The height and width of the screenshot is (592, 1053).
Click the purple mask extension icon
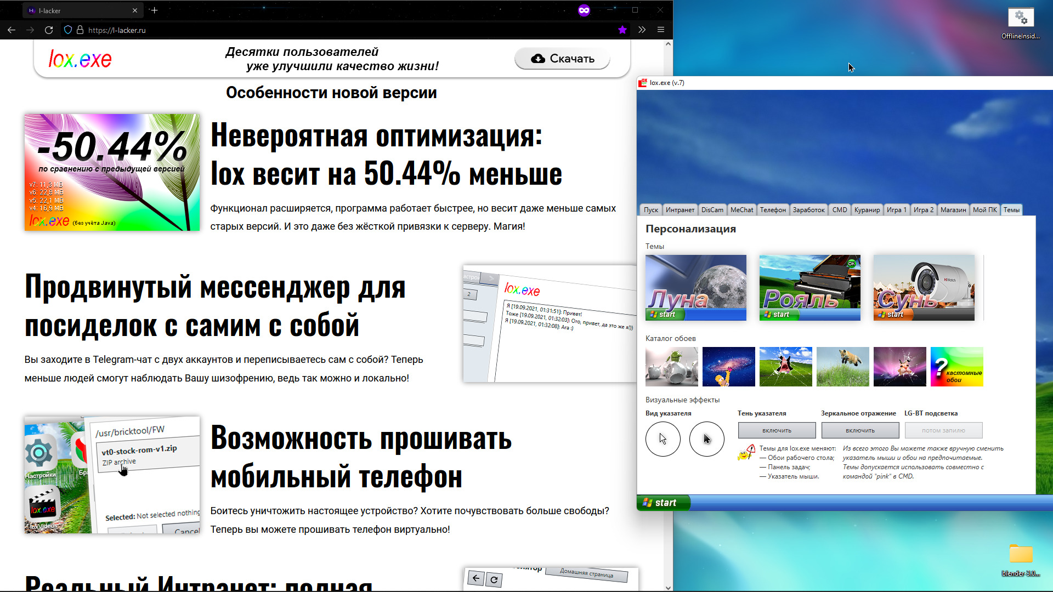[584, 10]
